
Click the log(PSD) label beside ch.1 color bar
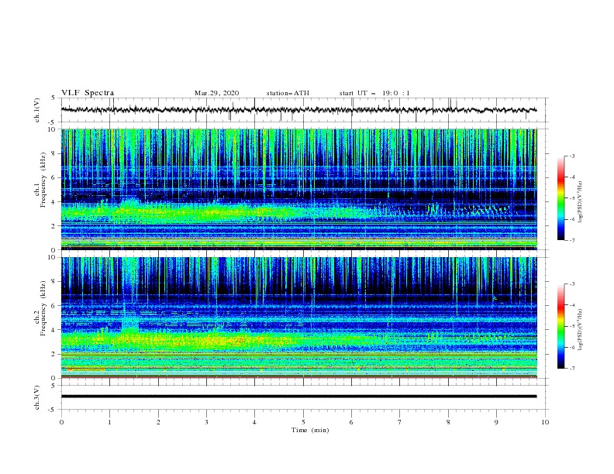580,202
